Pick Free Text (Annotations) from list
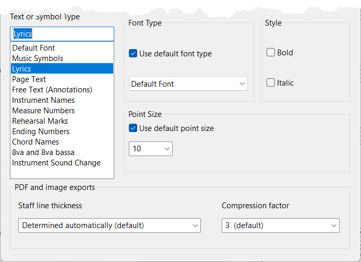Screen dimensions: 361x262 pos(52,90)
